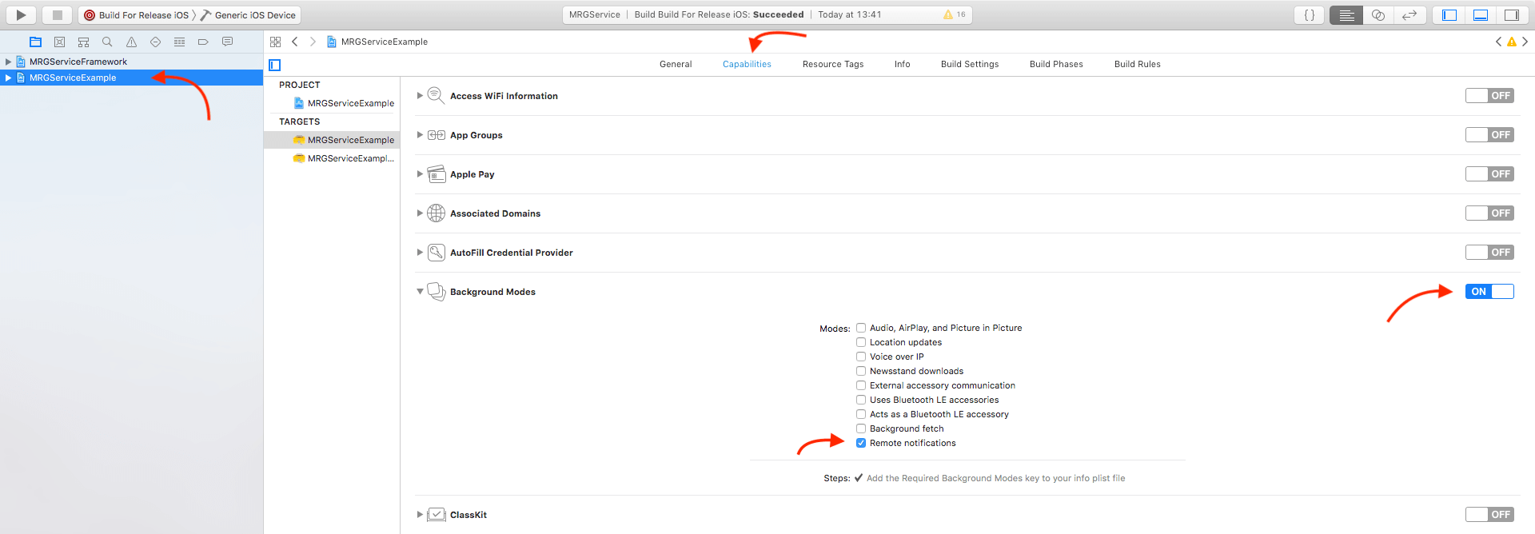Check External accessory communication mode
The width and height of the screenshot is (1535, 534).
861,385
